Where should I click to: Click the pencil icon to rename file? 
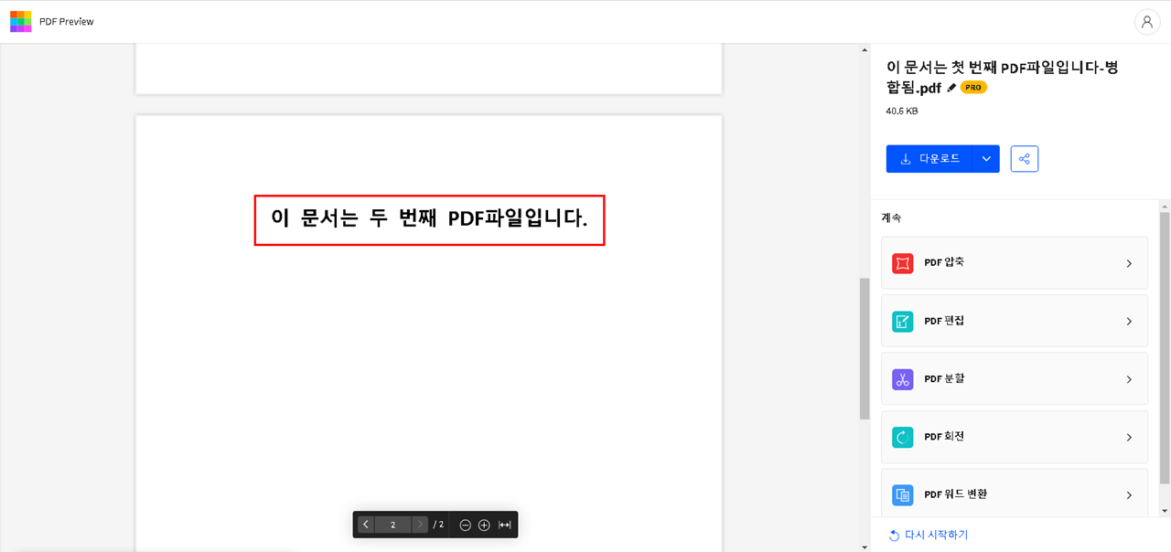951,89
